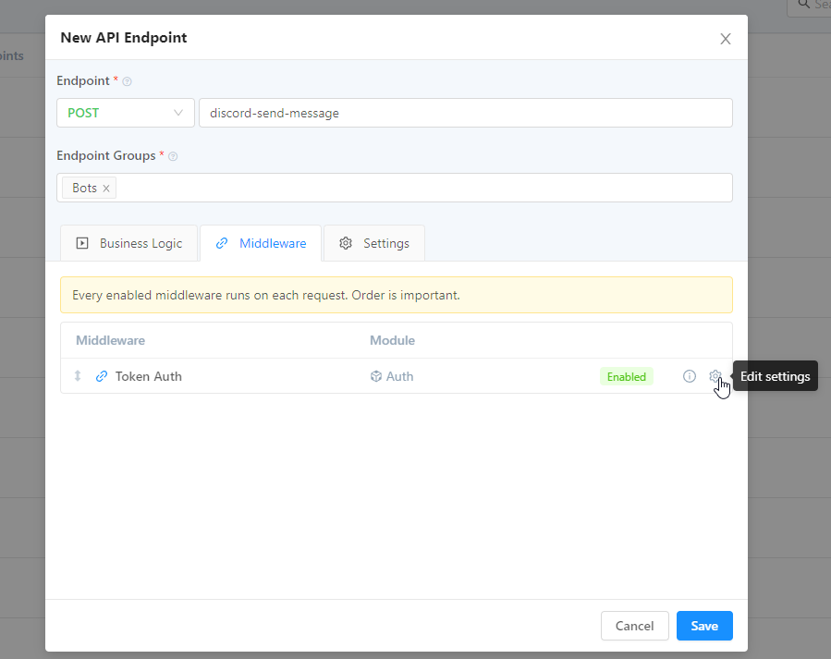831x659 pixels.
Task: Show help for Endpoint Groups label
Action: pos(173,156)
